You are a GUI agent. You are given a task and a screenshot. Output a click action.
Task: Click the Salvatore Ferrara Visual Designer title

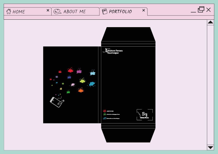113,51
